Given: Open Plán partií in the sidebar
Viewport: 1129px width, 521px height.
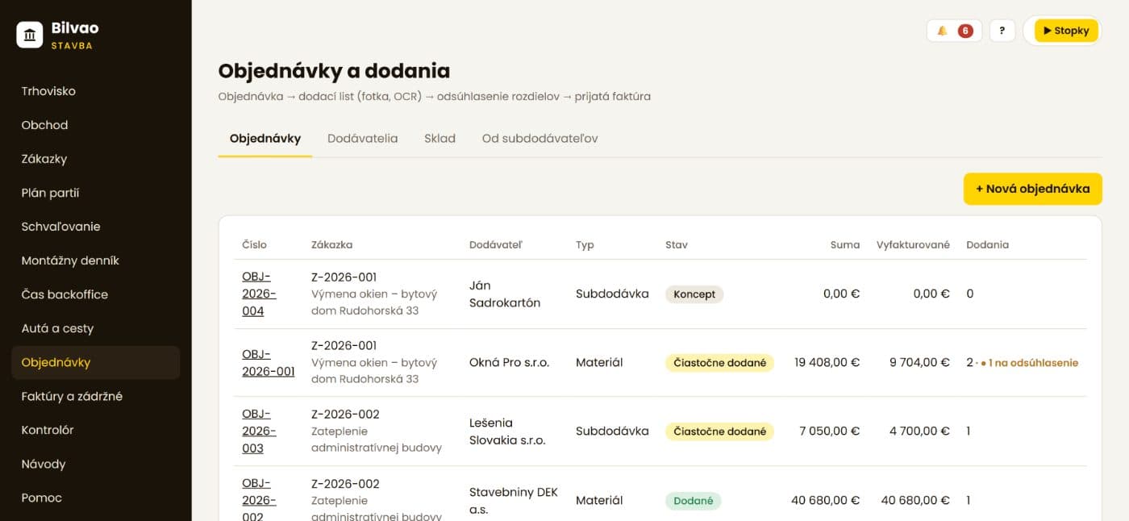Looking at the screenshot, I should [x=95, y=193].
